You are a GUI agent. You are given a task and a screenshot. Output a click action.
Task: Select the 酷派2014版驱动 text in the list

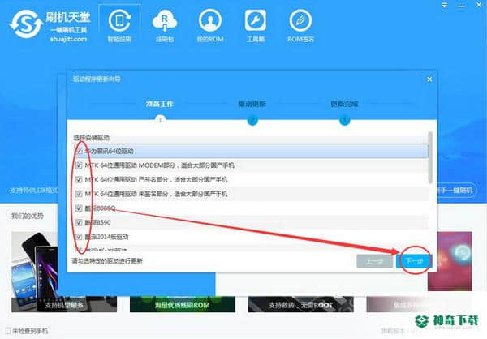[x=106, y=237]
